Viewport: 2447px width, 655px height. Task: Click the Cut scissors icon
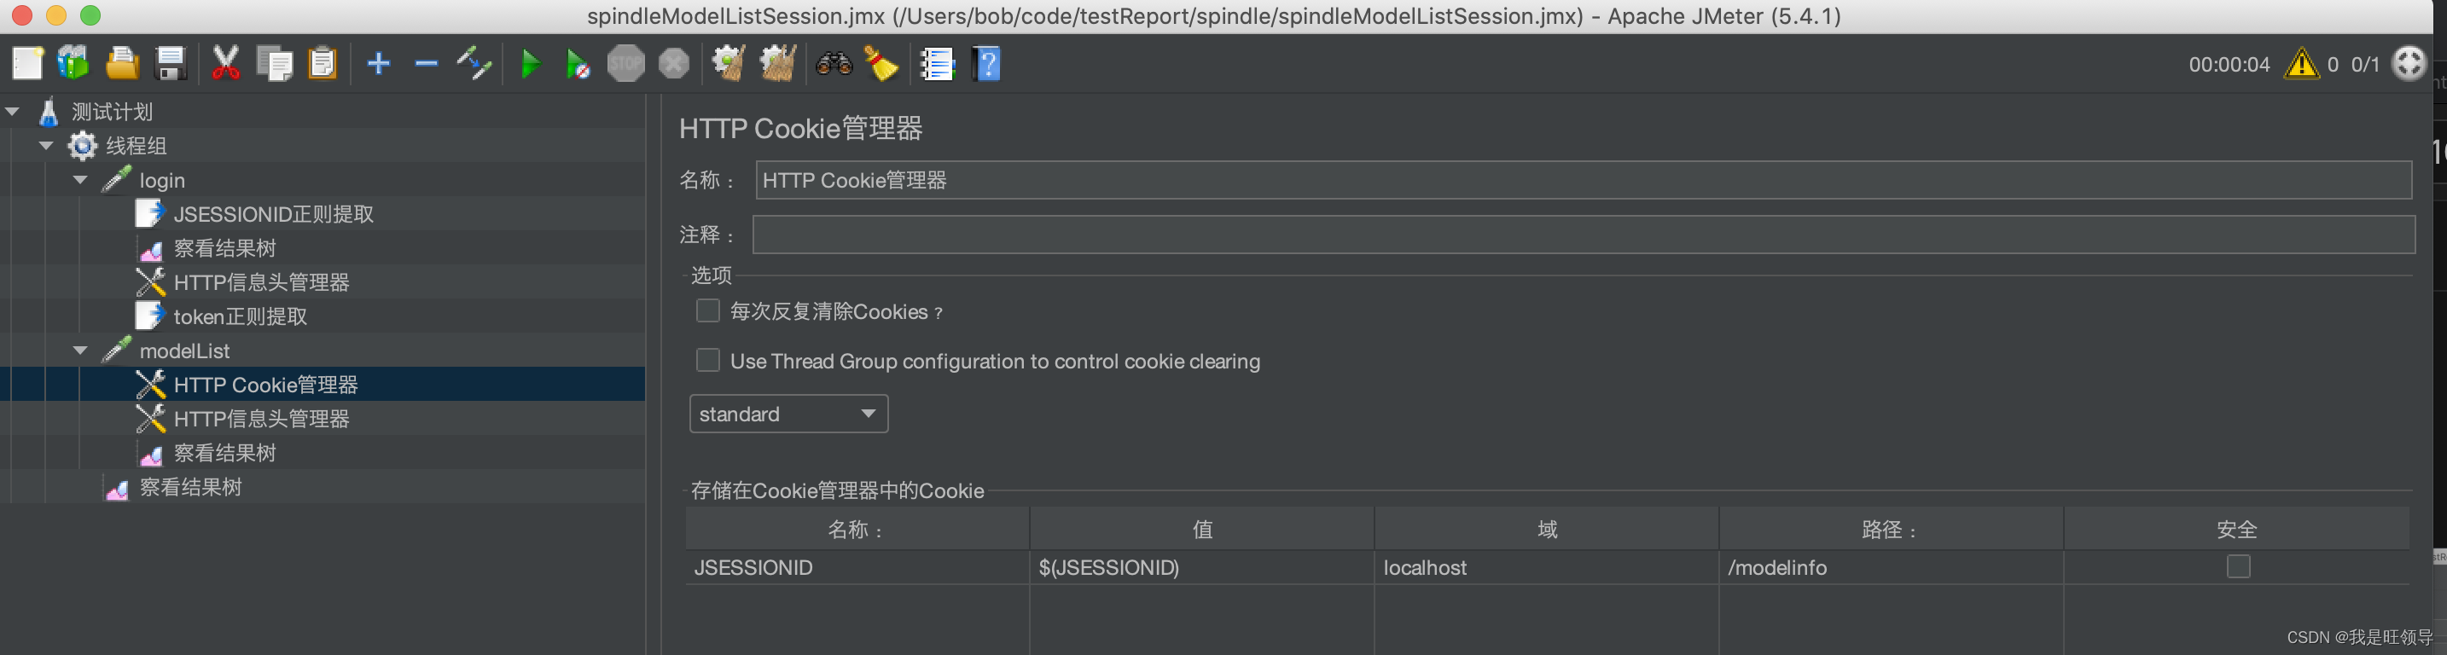(x=225, y=64)
